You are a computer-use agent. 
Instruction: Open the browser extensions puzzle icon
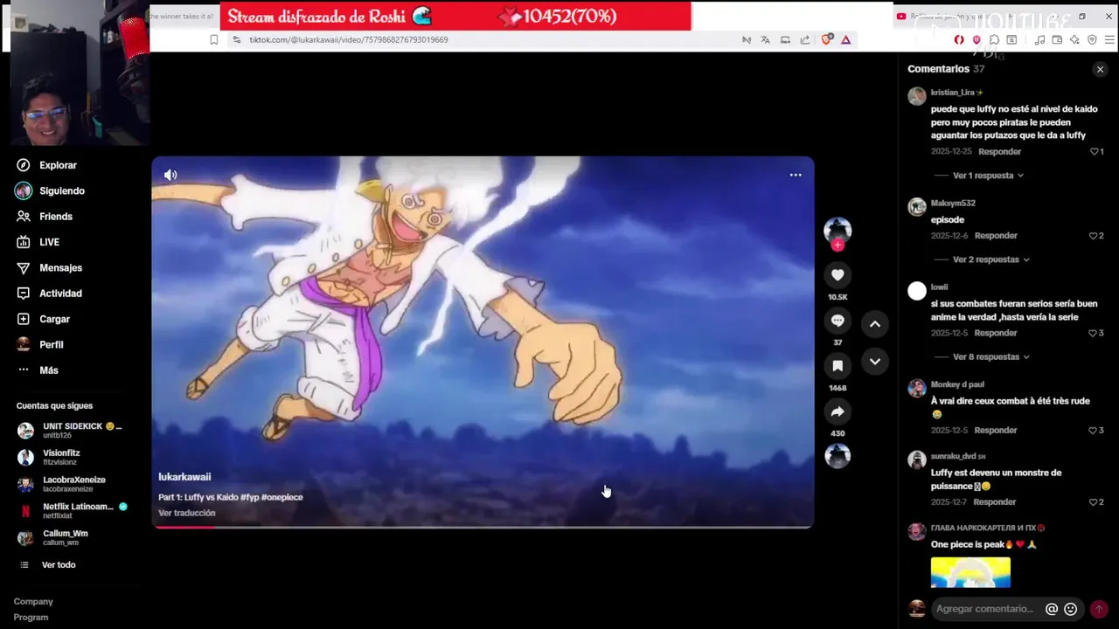pos(994,39)
